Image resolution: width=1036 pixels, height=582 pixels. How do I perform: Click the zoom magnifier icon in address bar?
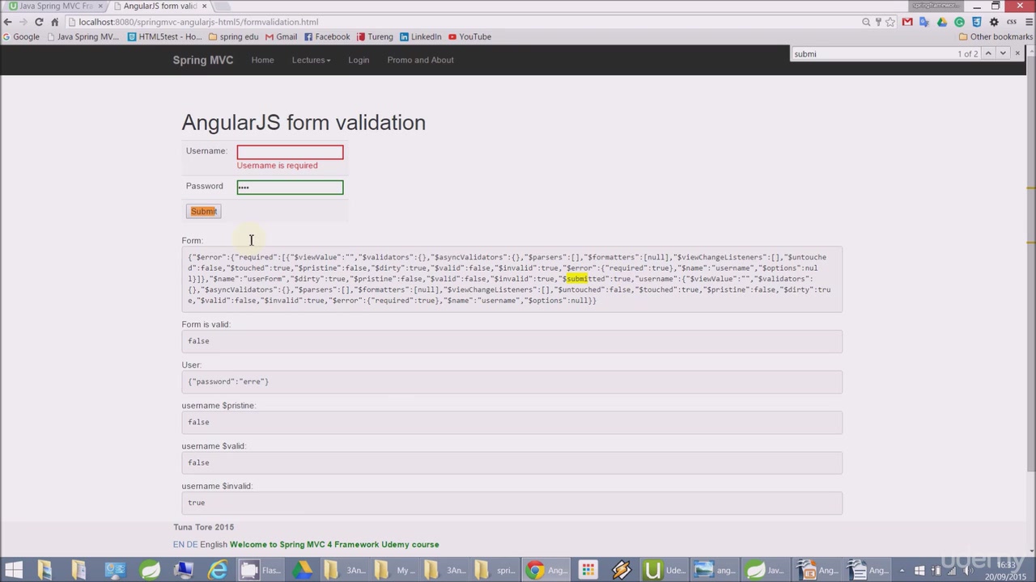coord(866,22)
